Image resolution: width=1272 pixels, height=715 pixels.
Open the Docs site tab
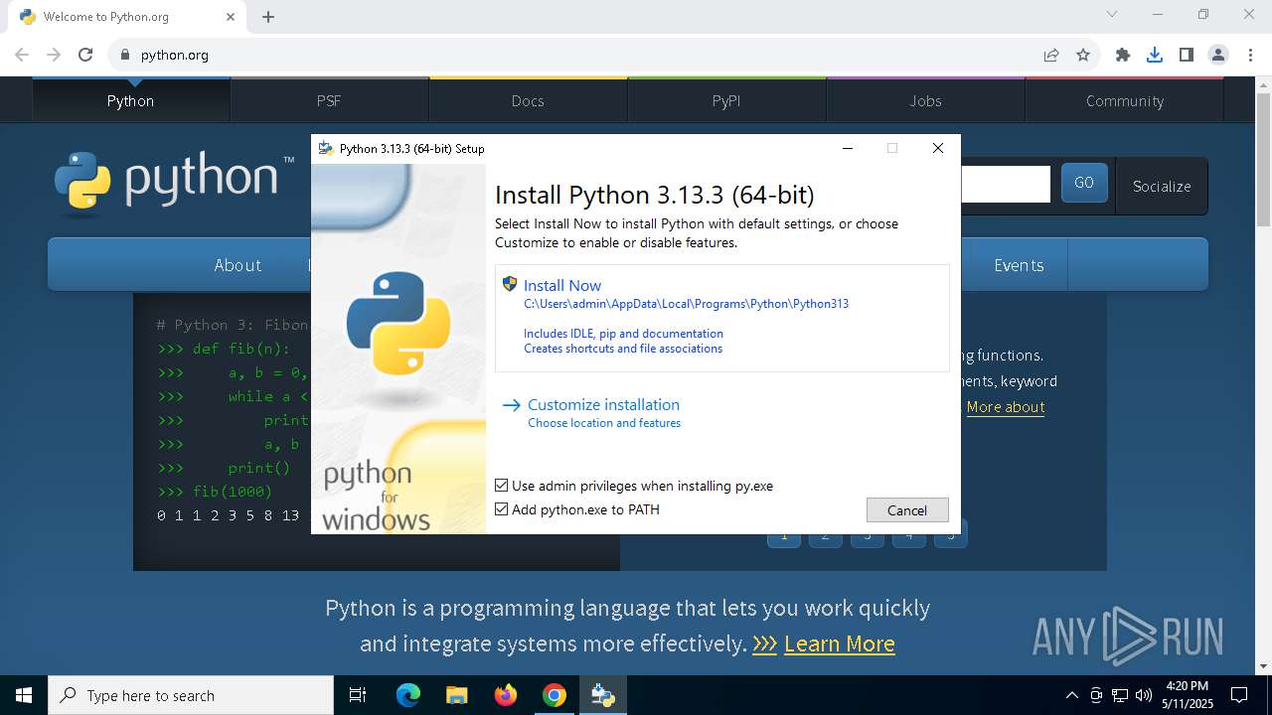point(528,100)
